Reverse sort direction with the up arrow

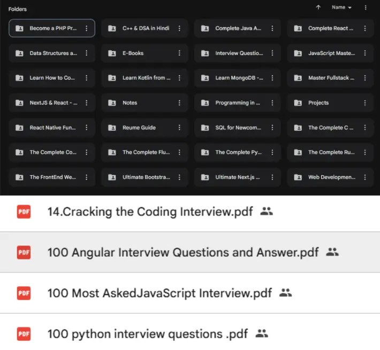(x=318, y=8)
